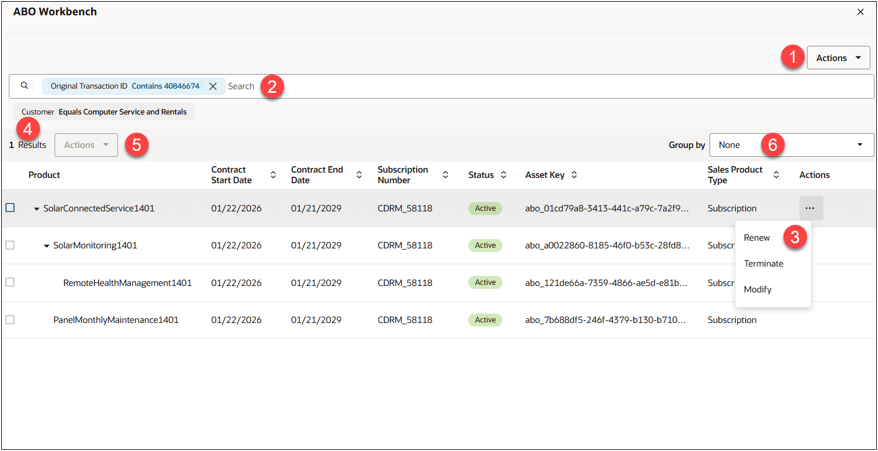Open the Group by dropdown
878x451 pixels.
pos(791,145)
